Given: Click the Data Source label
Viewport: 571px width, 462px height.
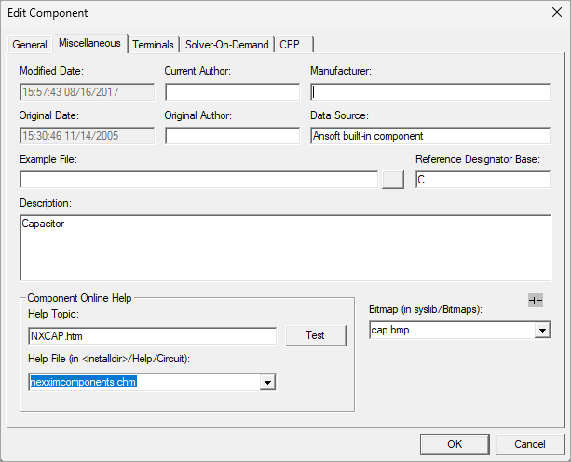Looking at the screenshot, I should 339,115.
